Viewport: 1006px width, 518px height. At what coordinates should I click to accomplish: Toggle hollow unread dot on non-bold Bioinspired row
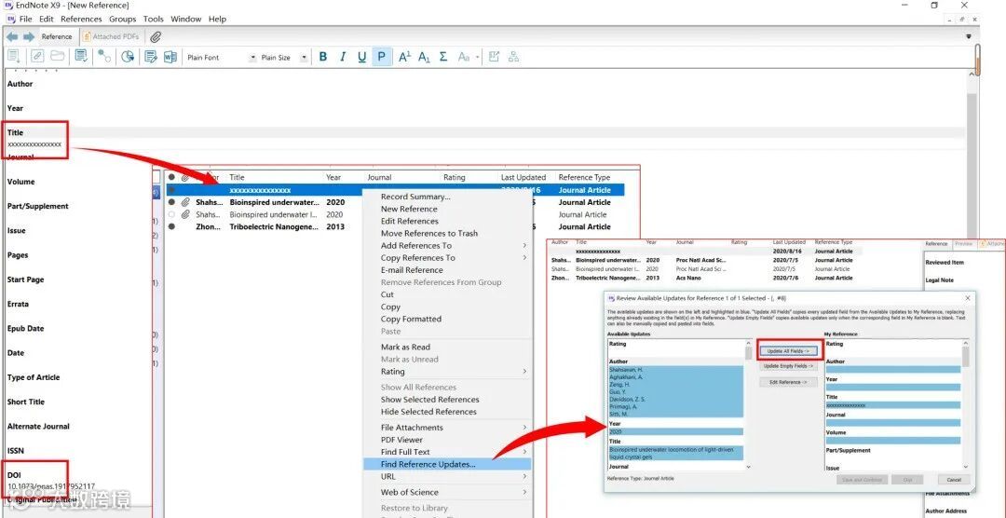click(x=171, y=214)
